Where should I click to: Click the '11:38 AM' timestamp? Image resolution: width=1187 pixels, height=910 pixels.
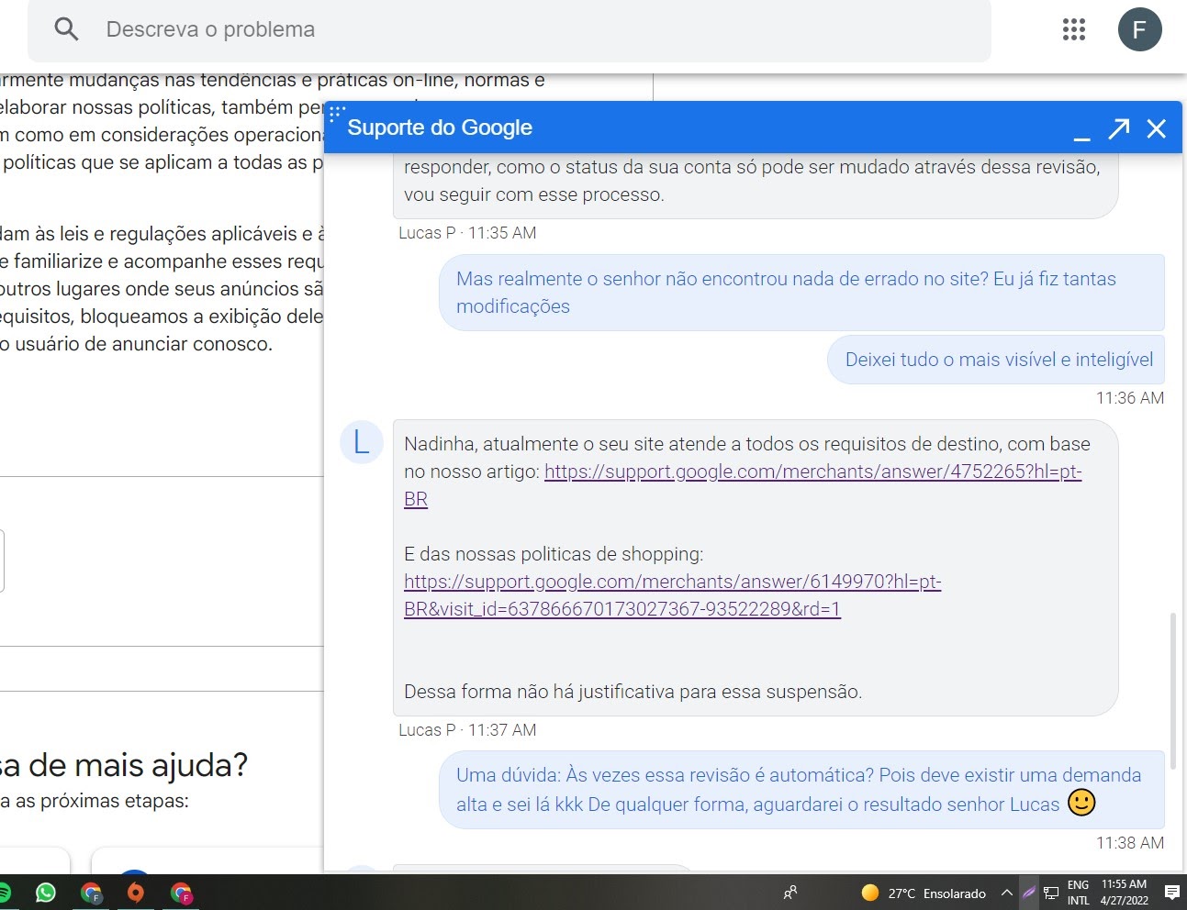pyautogui.click(x=1130, y=843)
